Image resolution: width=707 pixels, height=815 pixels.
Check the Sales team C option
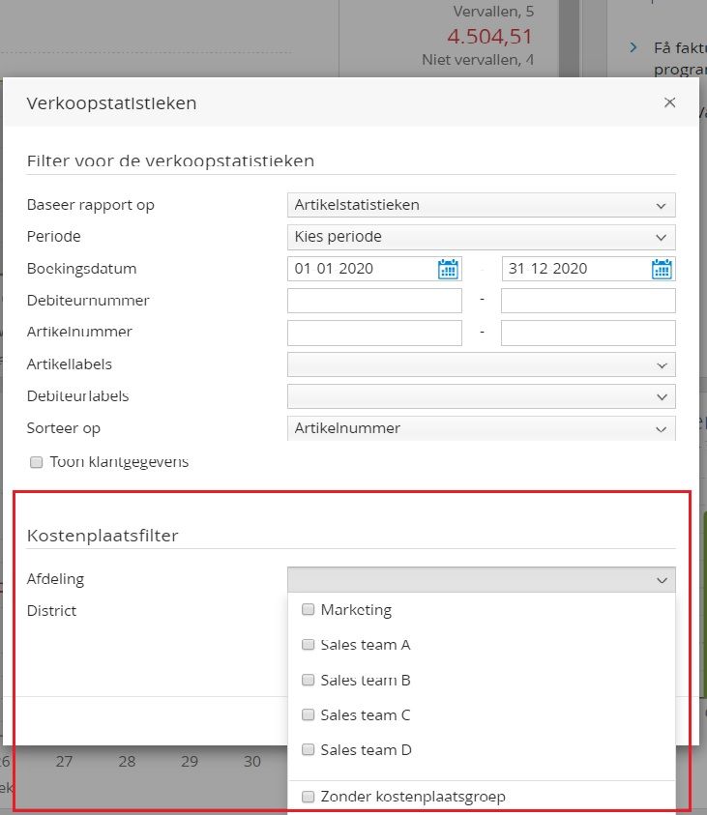tap(309, 714)
